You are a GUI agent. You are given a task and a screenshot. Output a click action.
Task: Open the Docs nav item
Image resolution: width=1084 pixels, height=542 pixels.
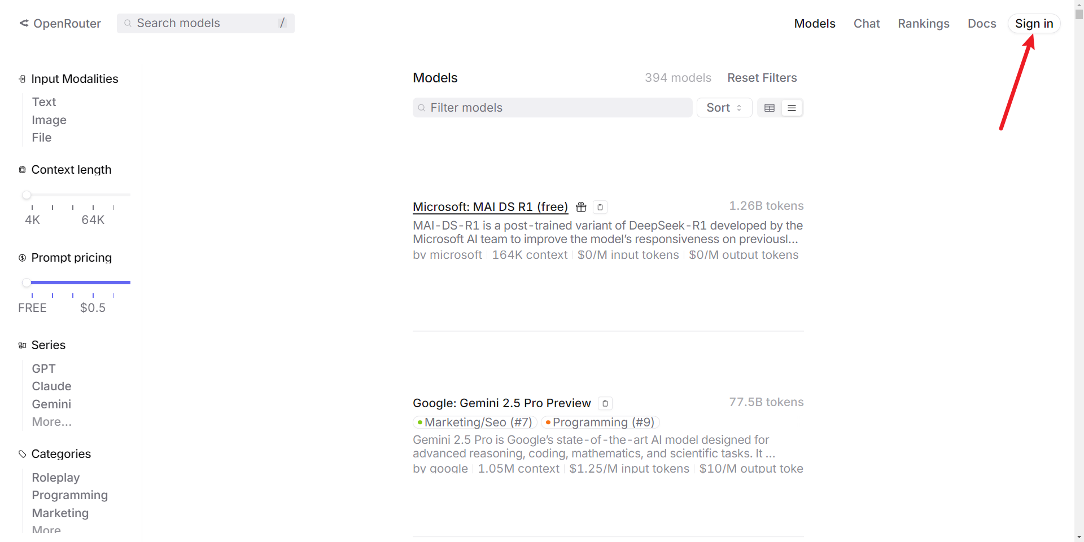[x=982, y=24]
